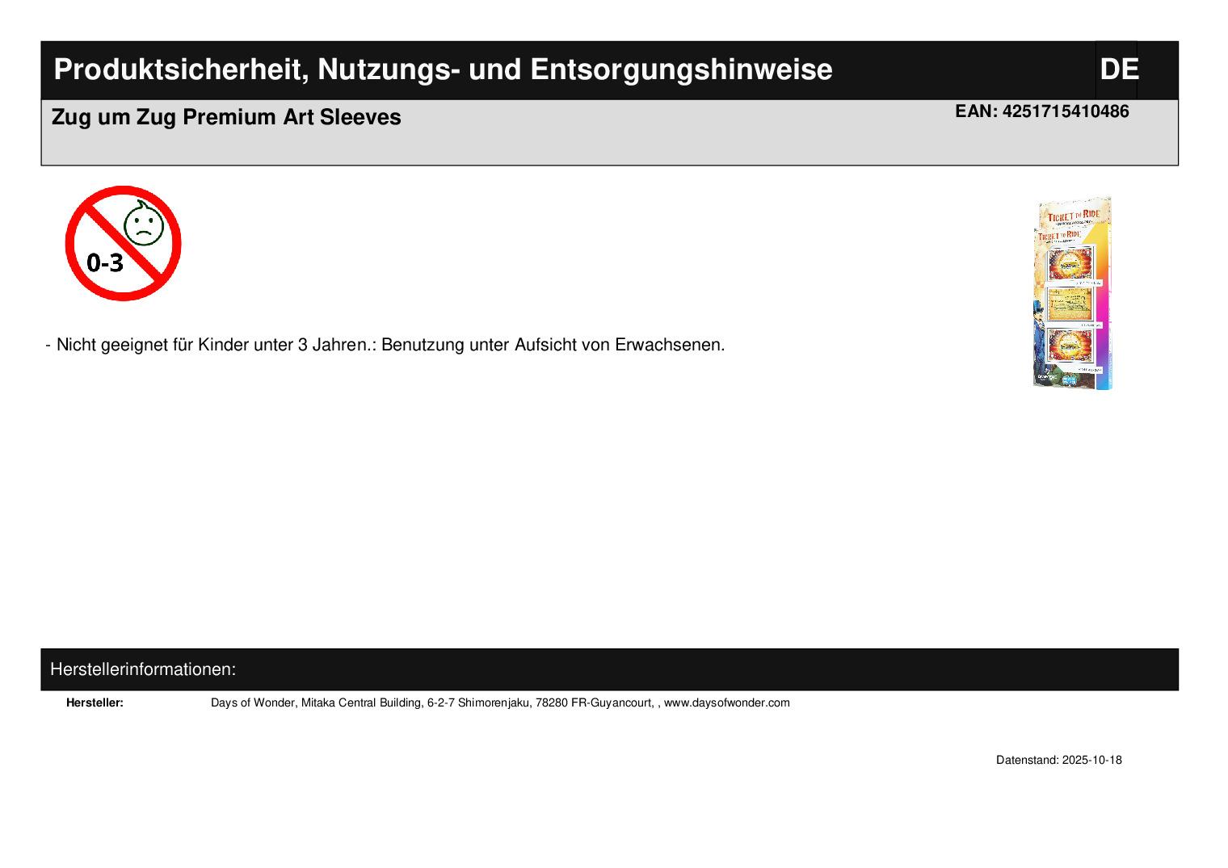Click the top card sleeve on the product image
1228x868 pixels.
[1070, 264]
